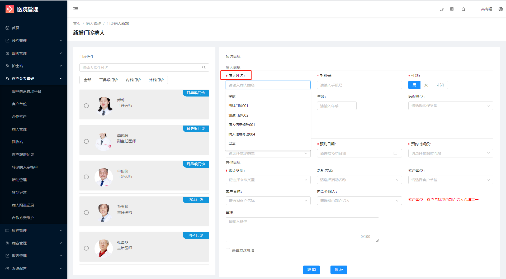Open the 预约时间段 dropdown

[451, 153]
